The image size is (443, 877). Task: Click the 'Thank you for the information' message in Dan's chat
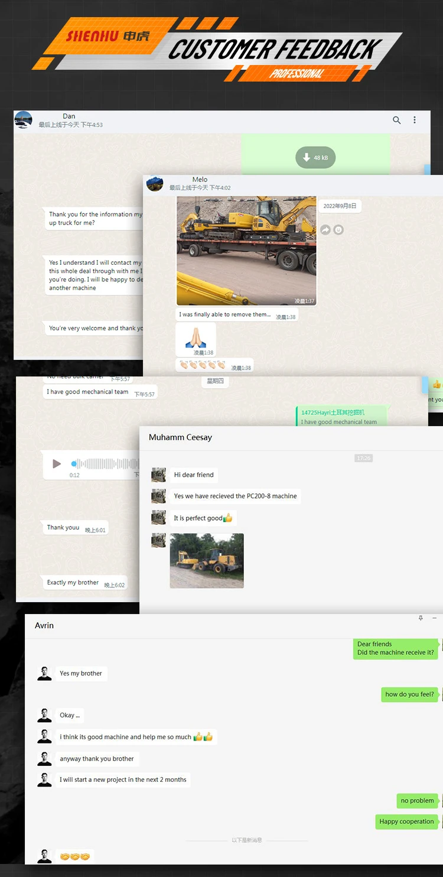click(95, 219)
